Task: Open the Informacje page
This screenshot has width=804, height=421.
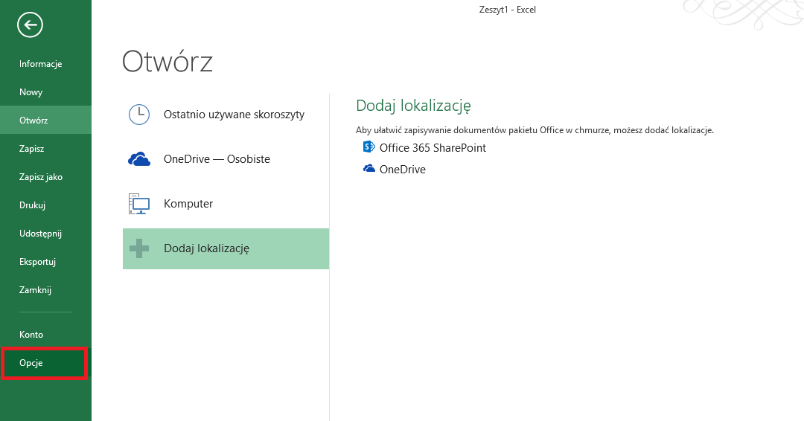Action: [45, 64]
